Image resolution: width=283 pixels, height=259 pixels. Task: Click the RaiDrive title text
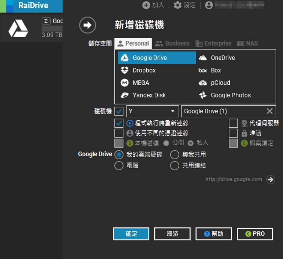33,5
